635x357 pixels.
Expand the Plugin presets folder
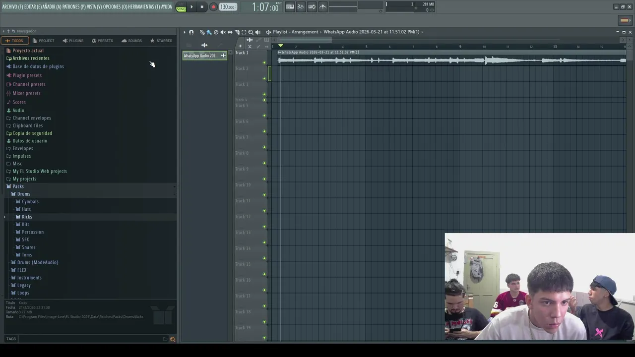click(x=27, y=75)
